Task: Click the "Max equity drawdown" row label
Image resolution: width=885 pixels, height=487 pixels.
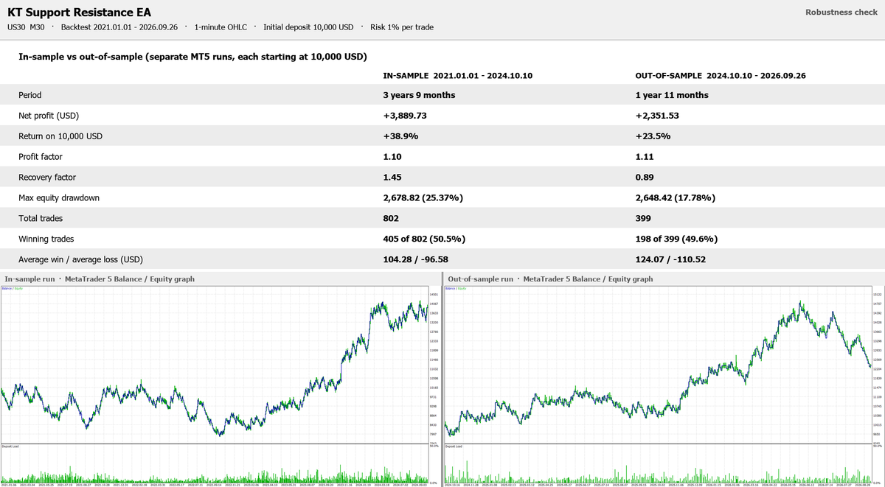Action: tap(59, 198)
